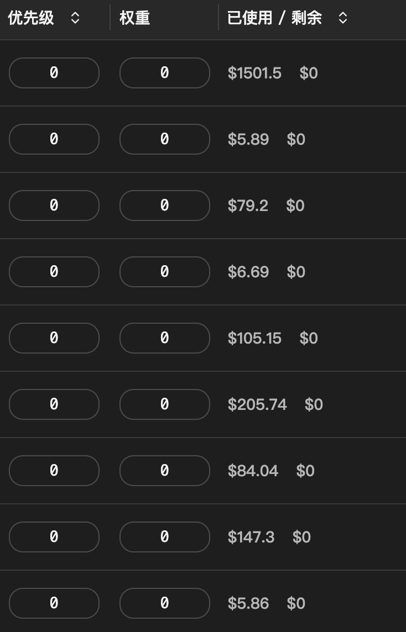Viewport: 406px width, 632px height.
Task: Click the $0 remaining beside $147.3
Action: point(301,538)
